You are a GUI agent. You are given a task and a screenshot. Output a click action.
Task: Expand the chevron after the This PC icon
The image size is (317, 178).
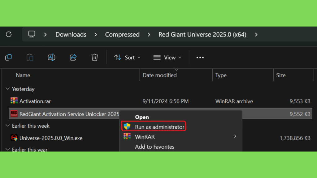point(45,35)
